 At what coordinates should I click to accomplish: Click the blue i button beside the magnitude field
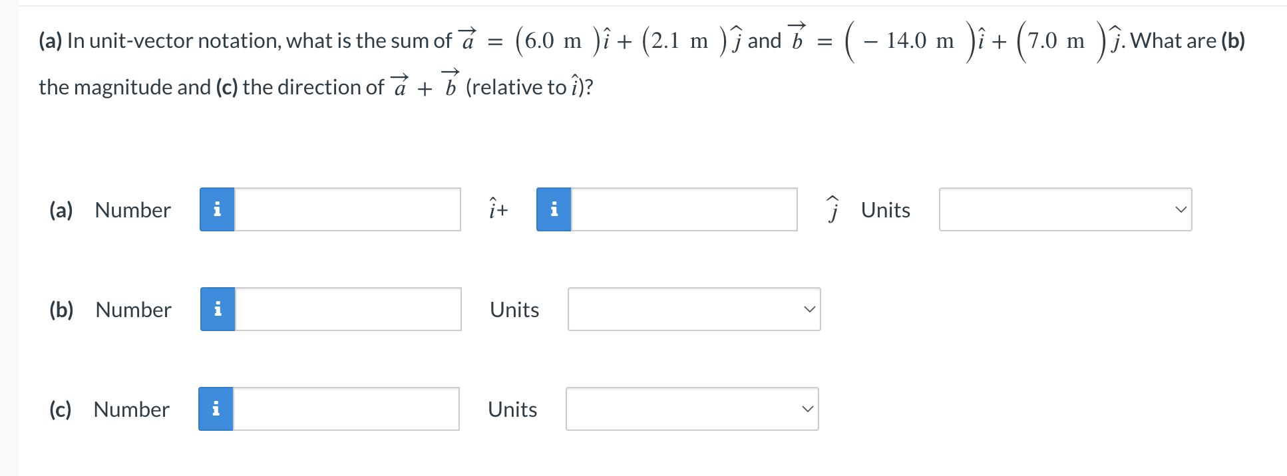(216, 309)
